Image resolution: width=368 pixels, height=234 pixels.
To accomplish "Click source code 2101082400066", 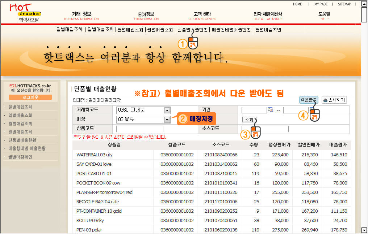I will tap(221, 155).
